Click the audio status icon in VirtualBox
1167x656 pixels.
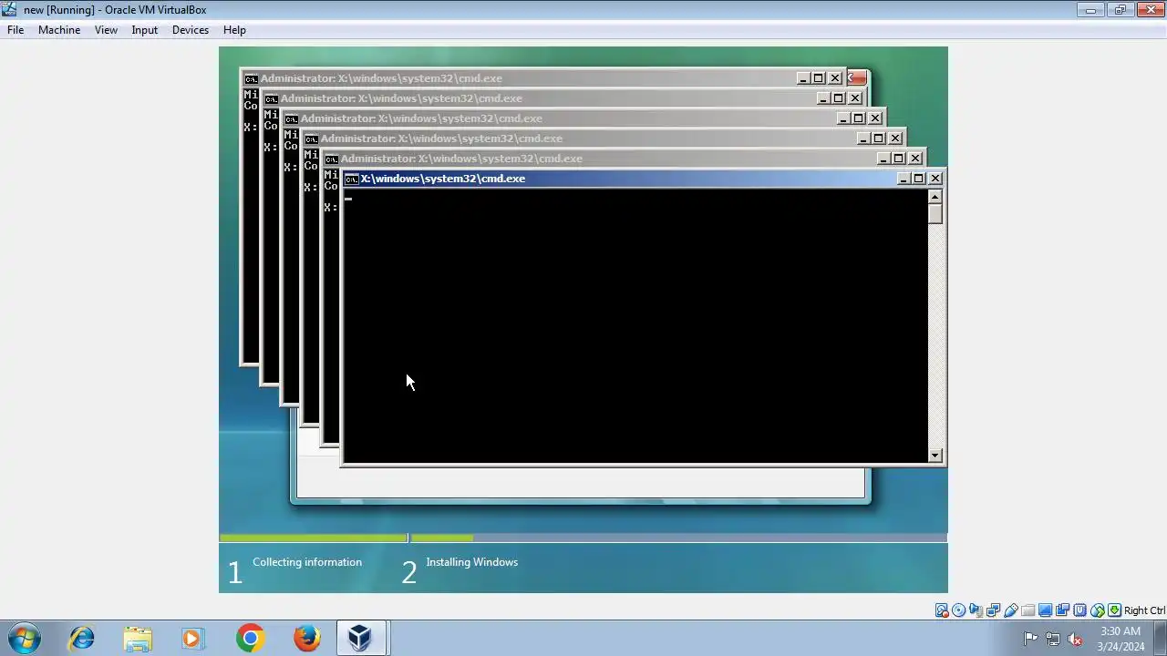tap(976, 610)
